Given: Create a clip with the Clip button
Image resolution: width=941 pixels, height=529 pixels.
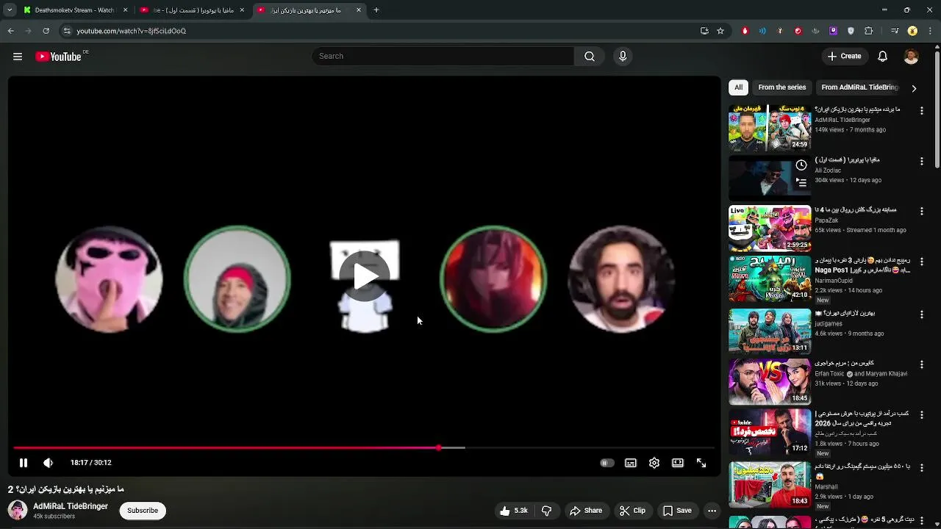Looking at the screenshot, I should pos(632,511).
